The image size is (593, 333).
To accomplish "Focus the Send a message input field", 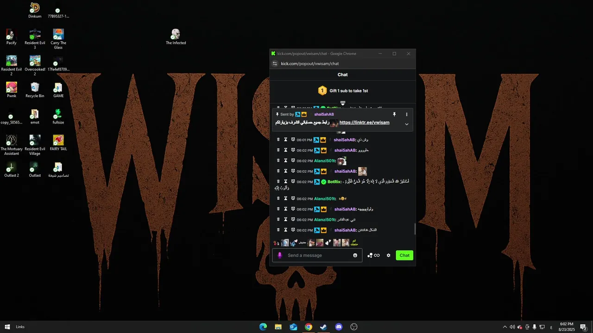I will 318,255.
